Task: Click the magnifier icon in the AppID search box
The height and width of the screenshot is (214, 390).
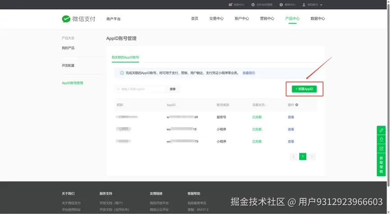Action: coord(119,89)
